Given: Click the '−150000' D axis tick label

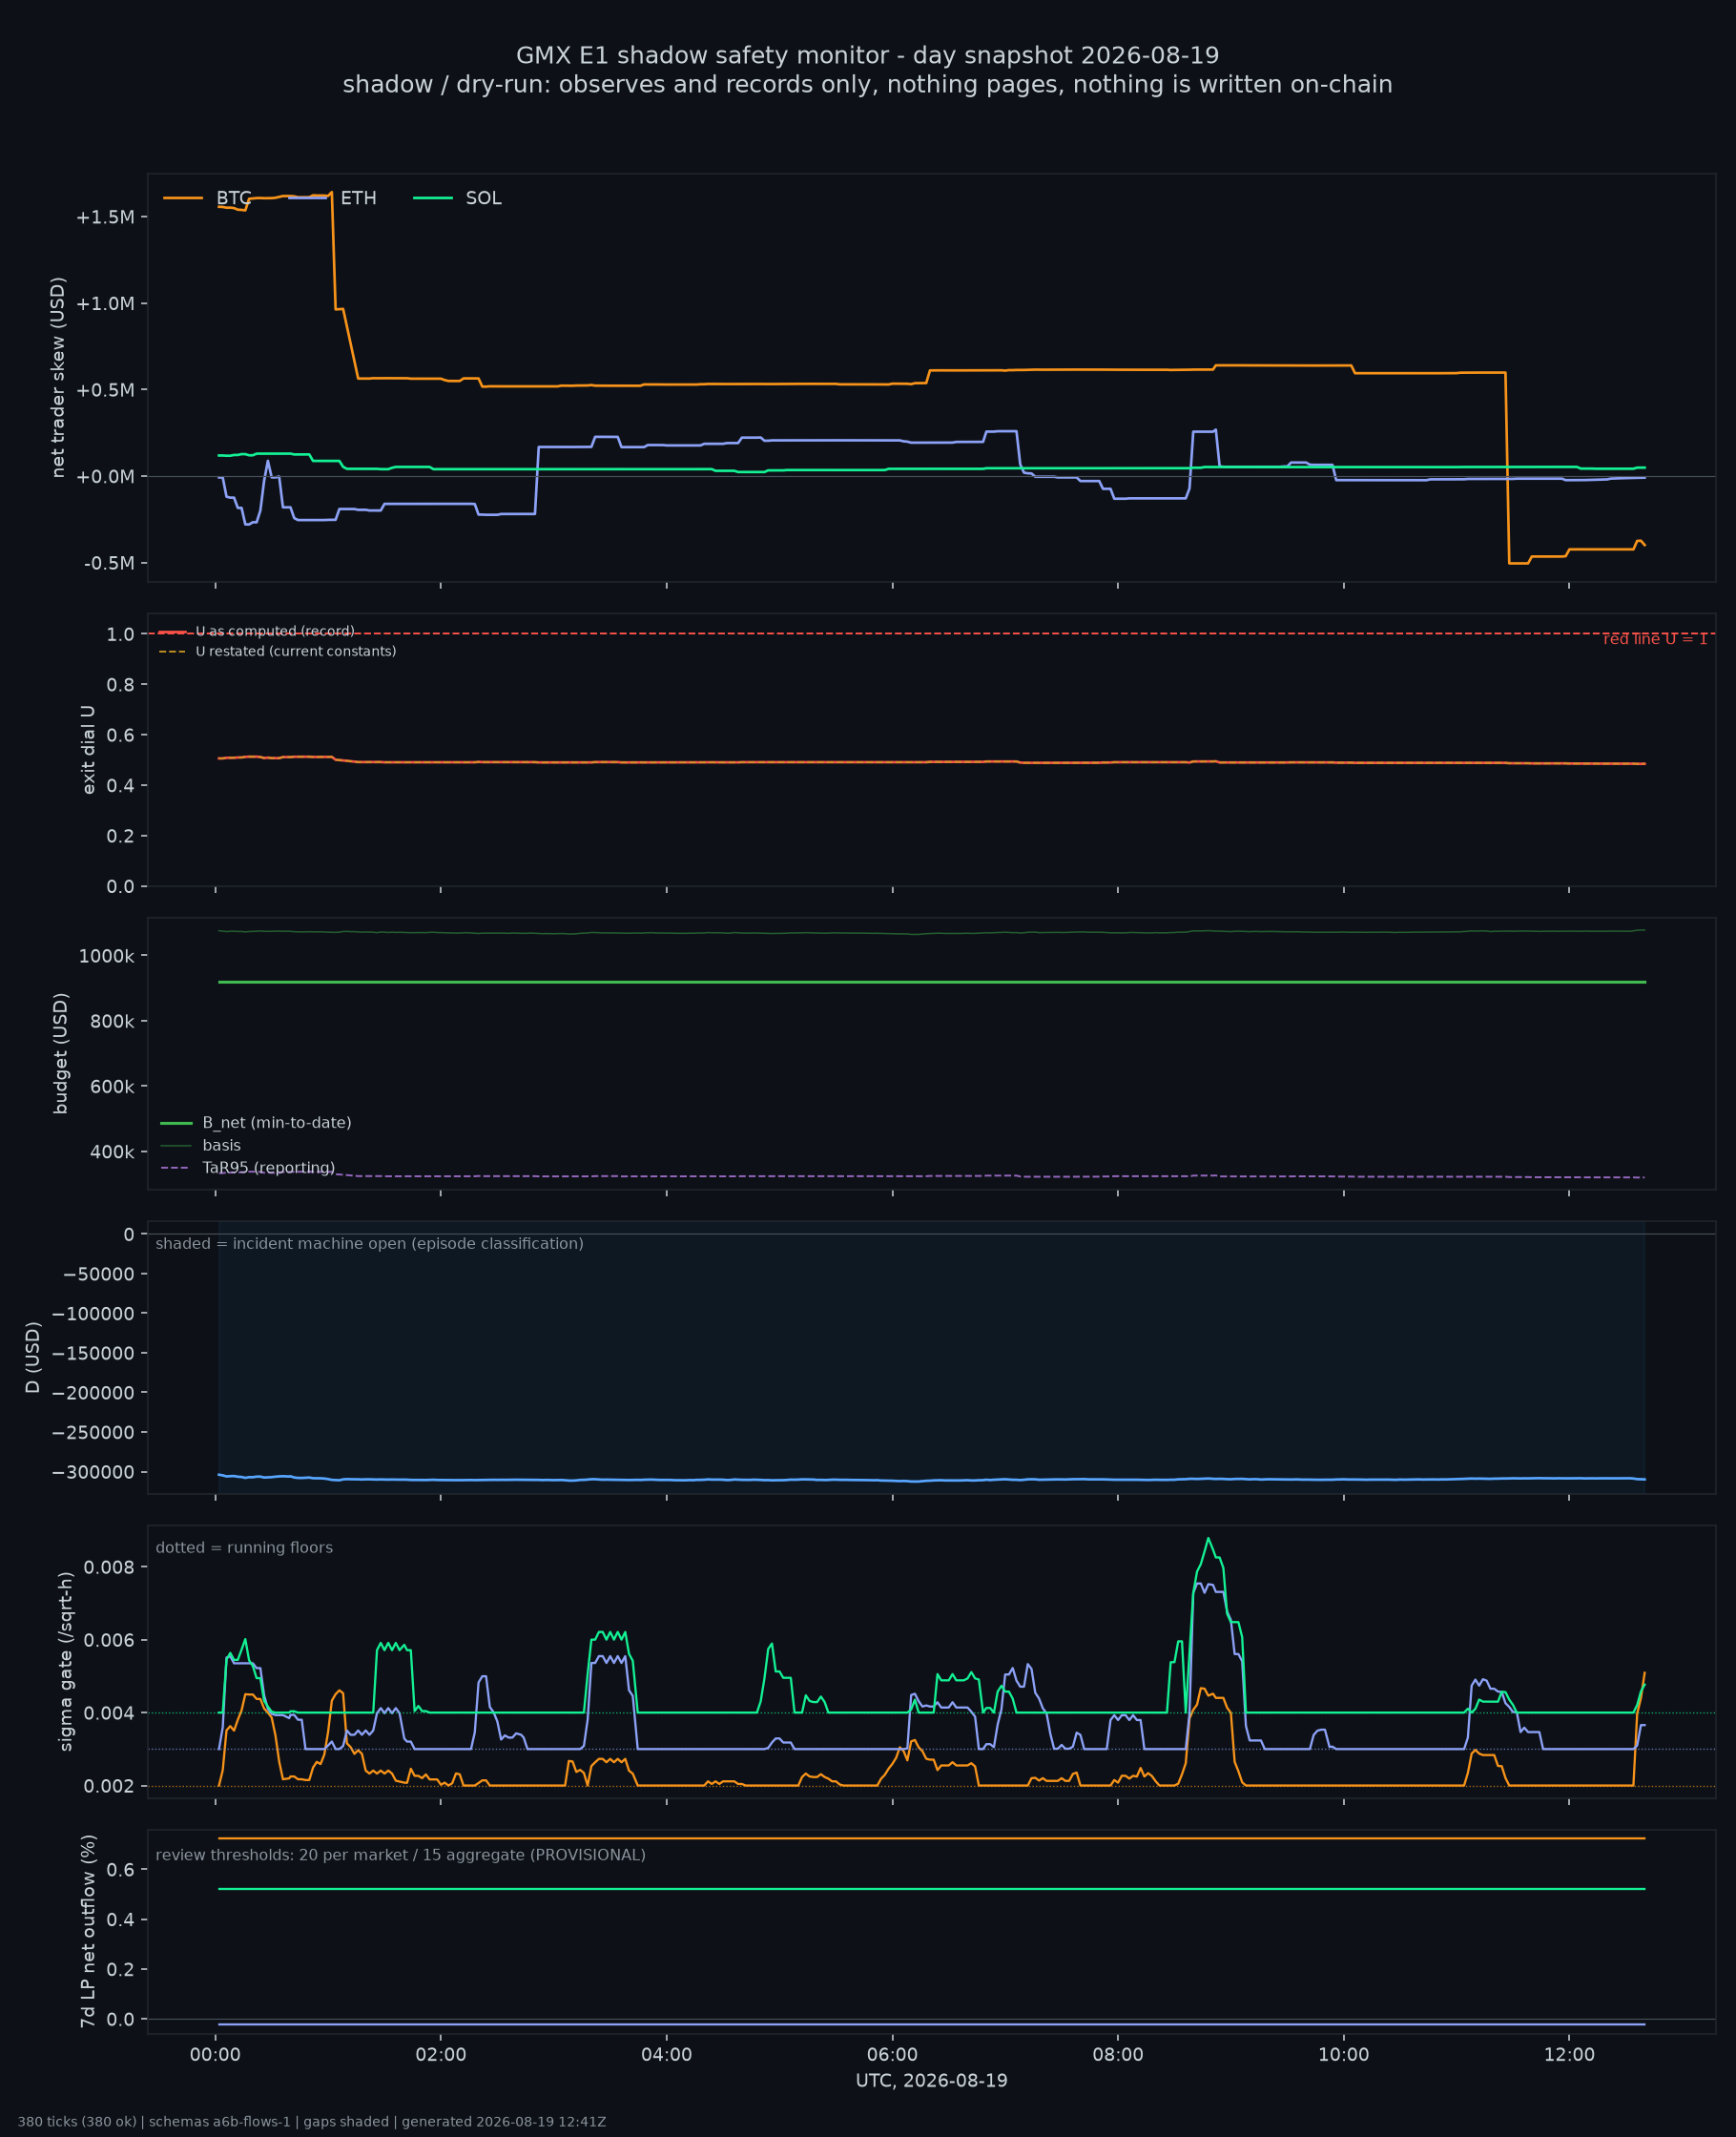Looking at the screenshot, I should pyautogui.click(x=94, y=1354).
